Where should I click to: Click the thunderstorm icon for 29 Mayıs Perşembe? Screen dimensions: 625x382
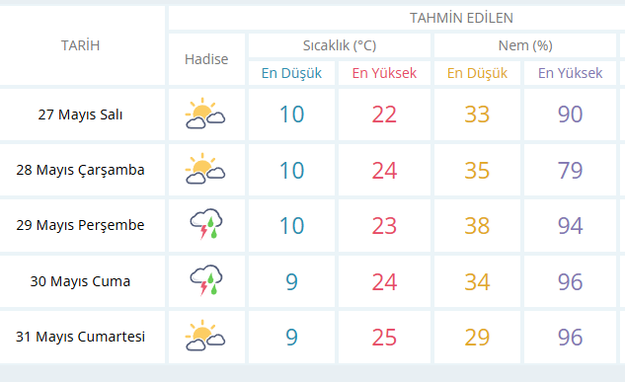click(x=206, y=224)
